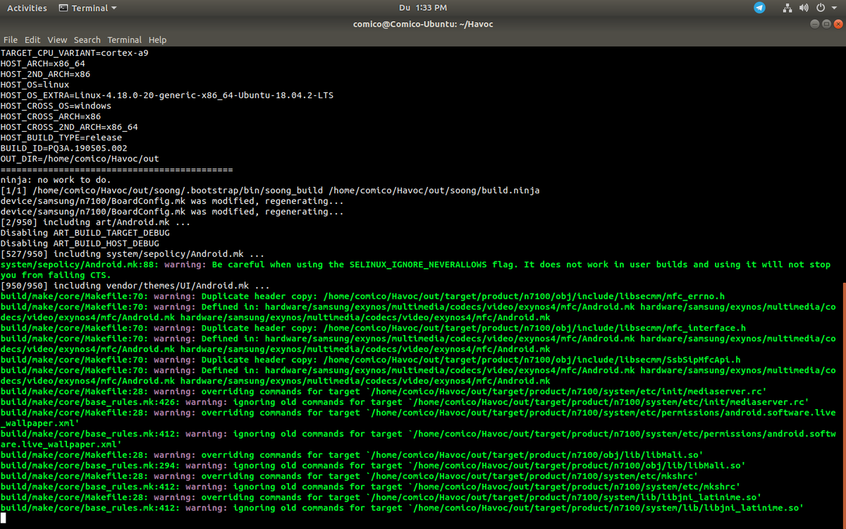The image size is (846, 529).
Task: Click the line TARGET_CPU_VARIANT=cortex-a9
Action: coord(75,53)
